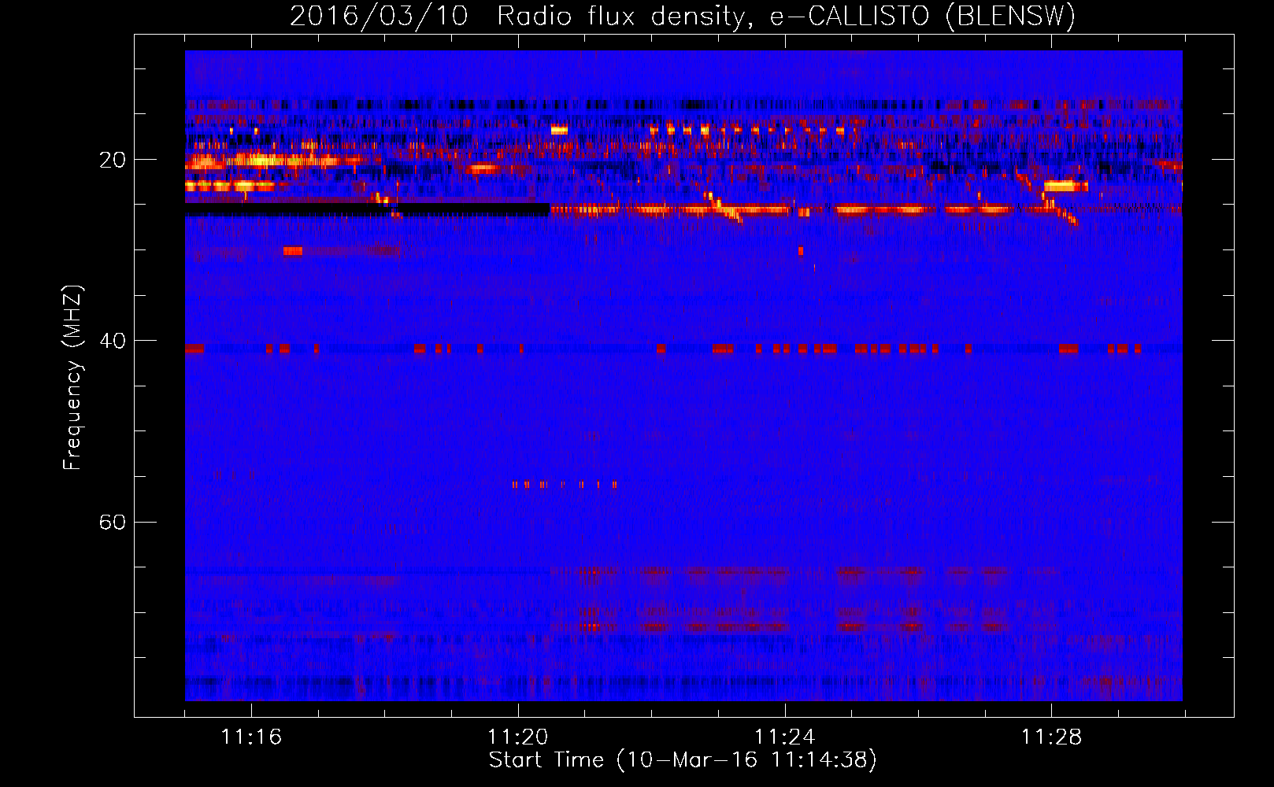Click the "Start Time (10-Mar-16 11:14:38)" label
This screenshot has width=1274, height=787.
683,760
